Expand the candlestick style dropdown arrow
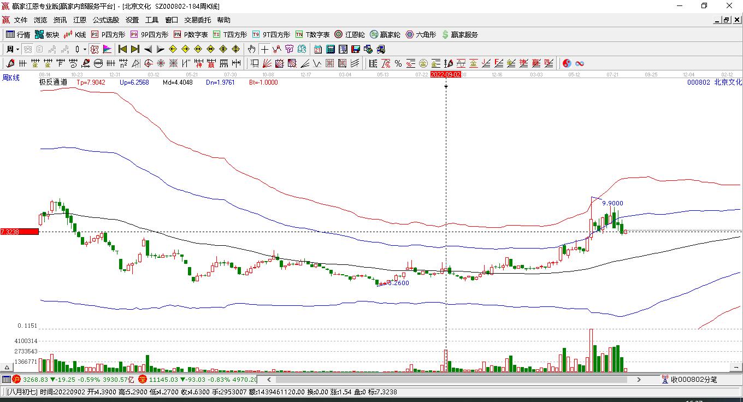Image resolution: width=743 pixels, height=402 pixels. coord(85,49)
